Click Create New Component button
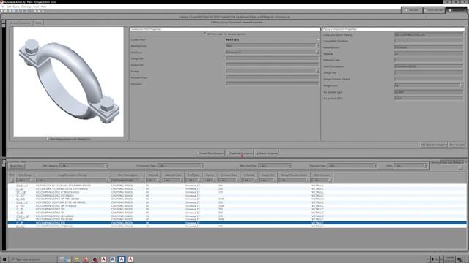469x263 pixels. pyautogui.click(x=210, y=153)
